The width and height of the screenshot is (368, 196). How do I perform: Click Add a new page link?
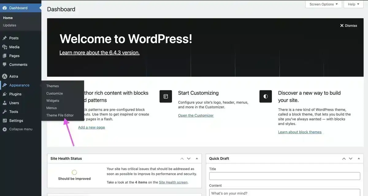click(x=91, y=127)
